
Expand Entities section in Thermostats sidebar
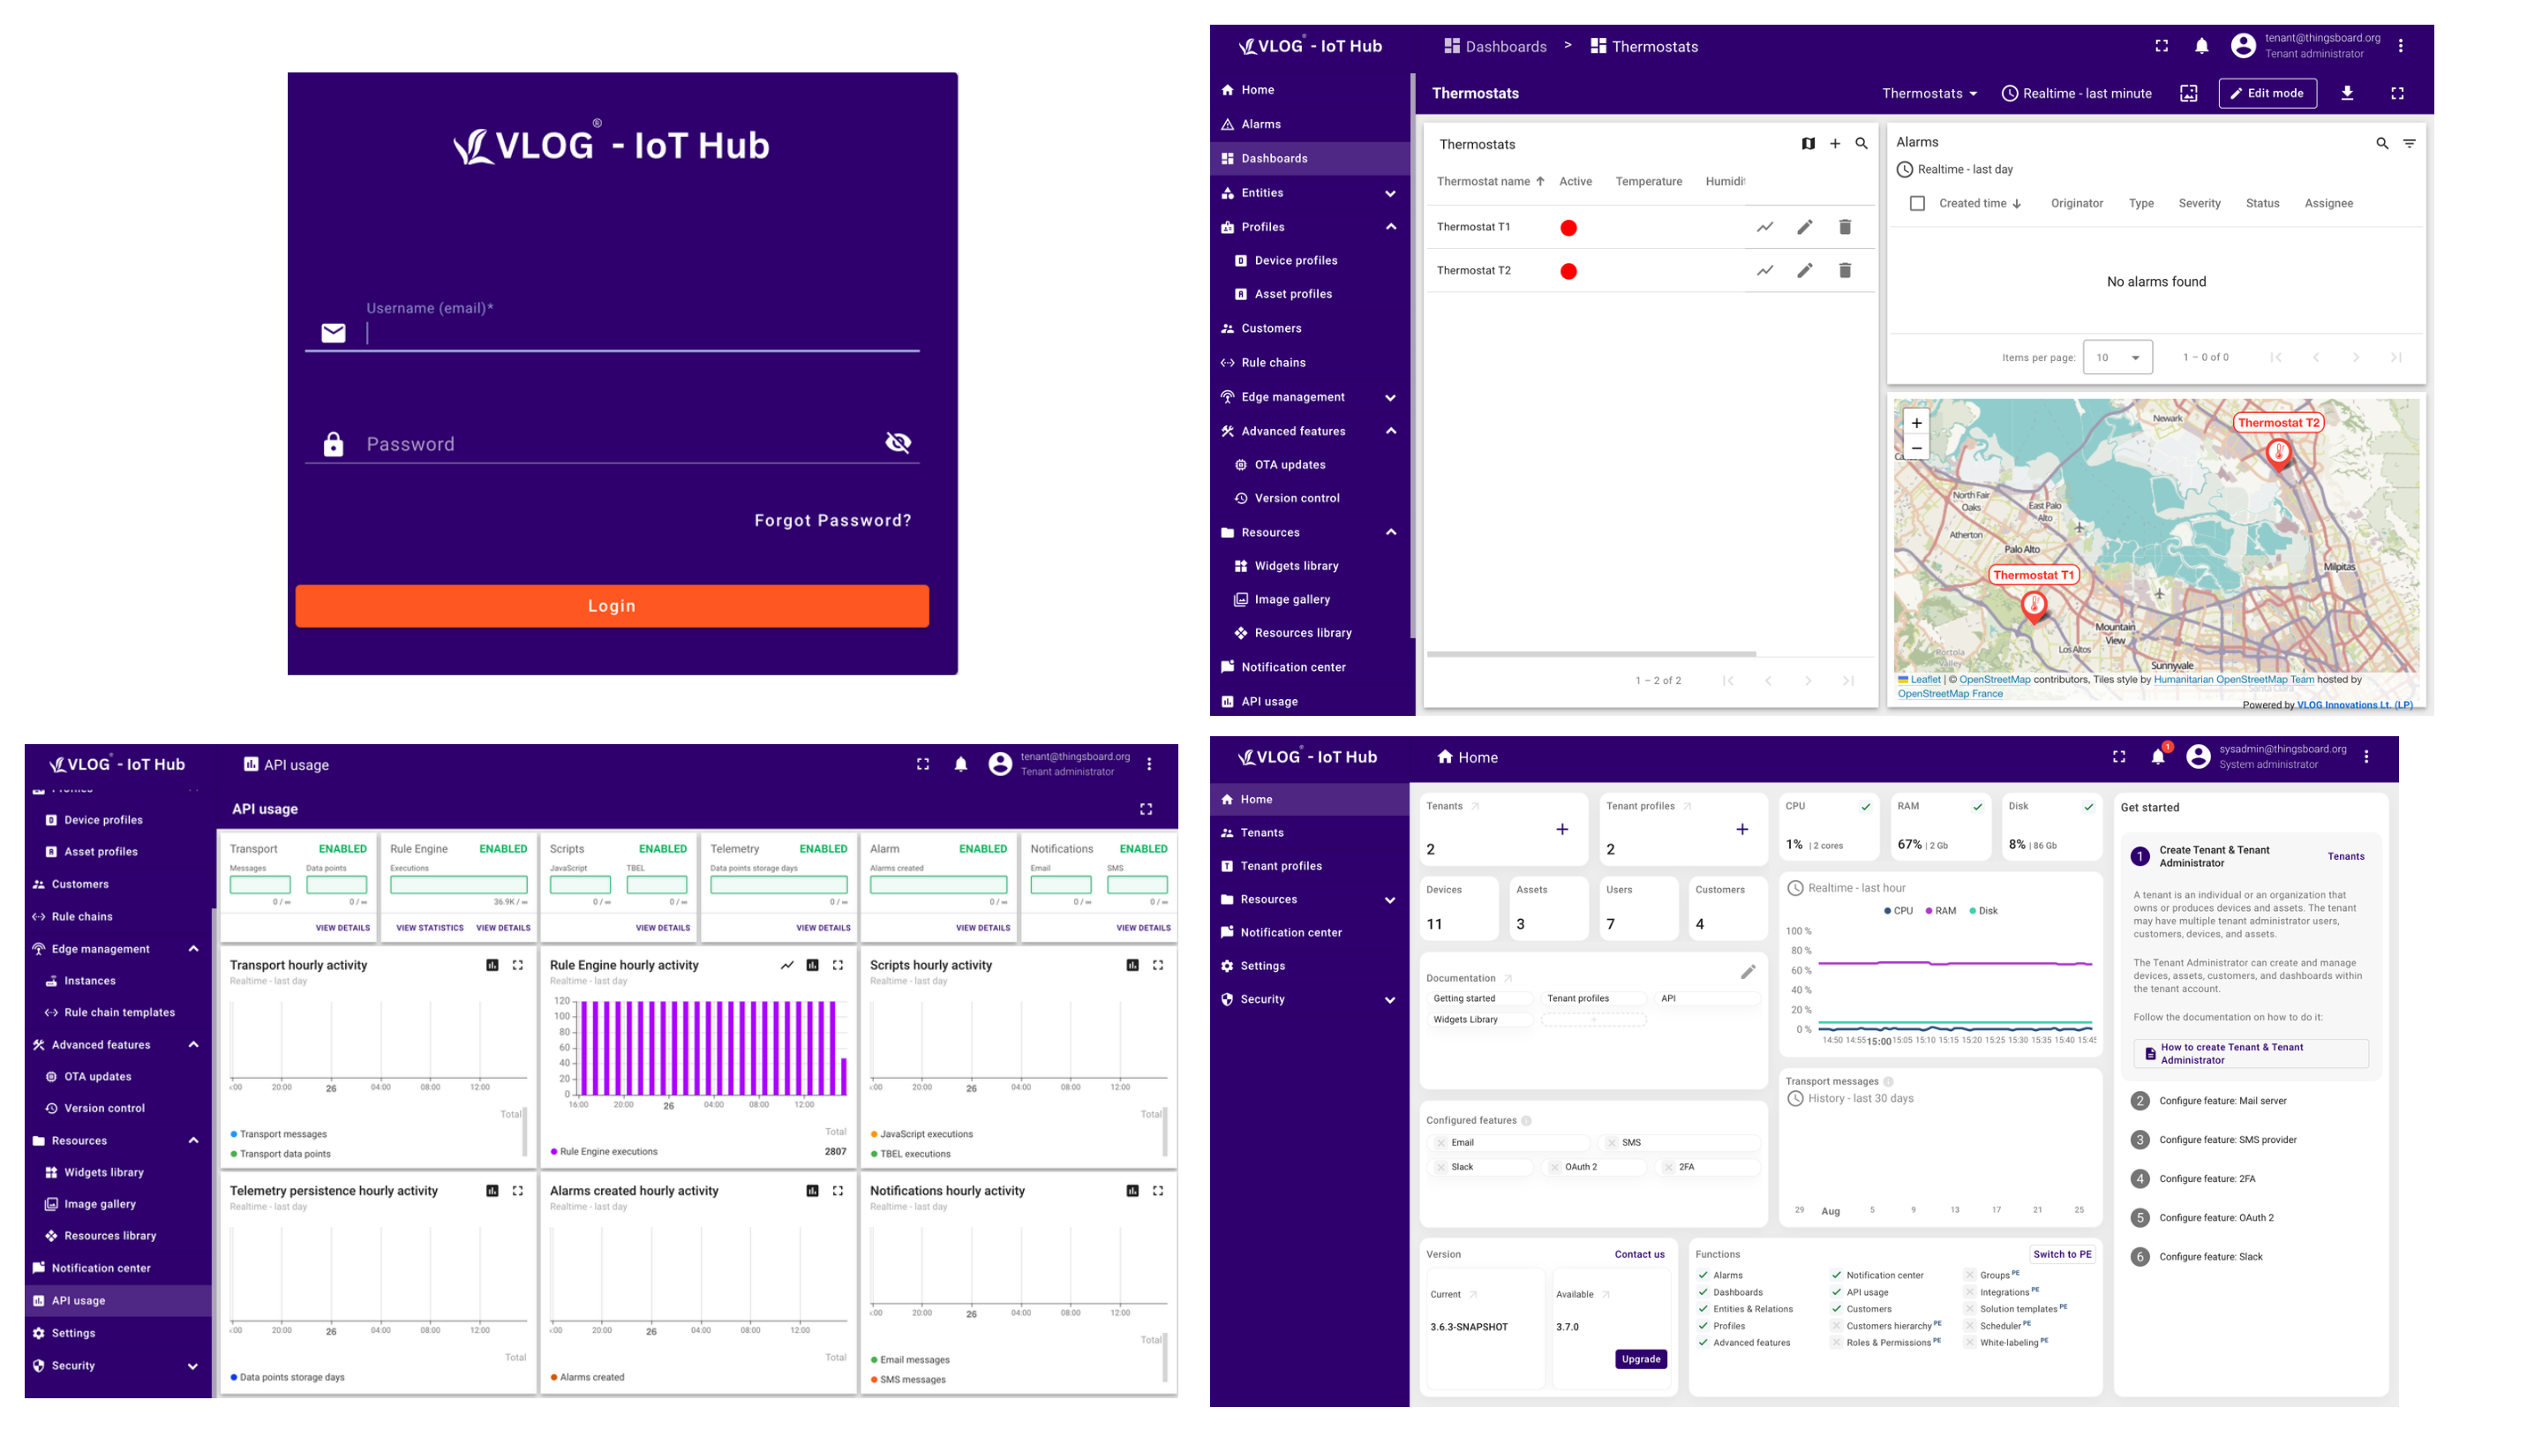(x=1390, y=193)
